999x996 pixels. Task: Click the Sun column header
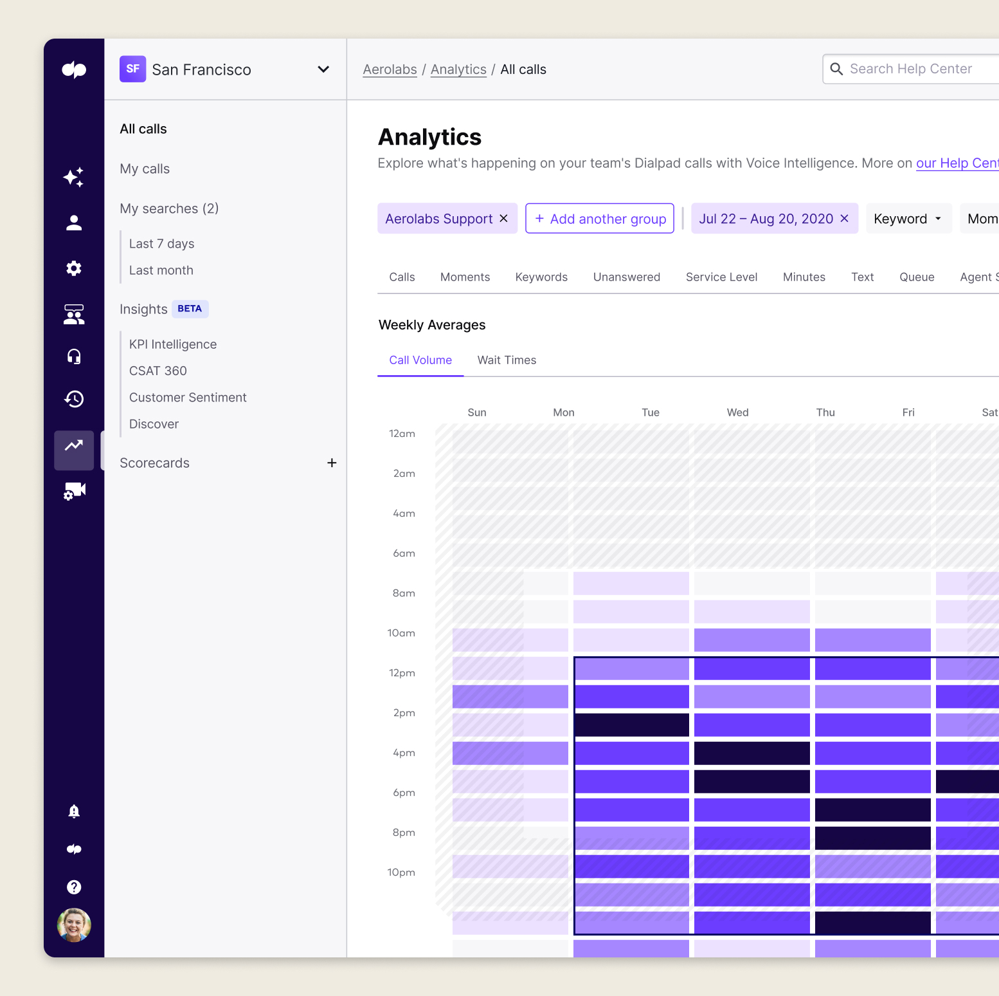pos(477,412)
